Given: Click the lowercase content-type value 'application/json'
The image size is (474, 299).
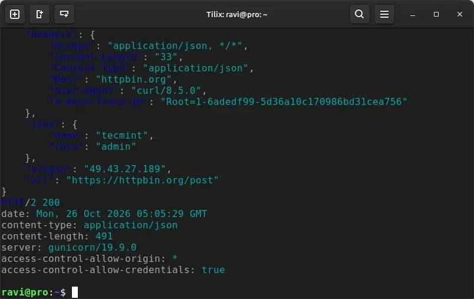Looking at the screenshot, I should point(131,225).
